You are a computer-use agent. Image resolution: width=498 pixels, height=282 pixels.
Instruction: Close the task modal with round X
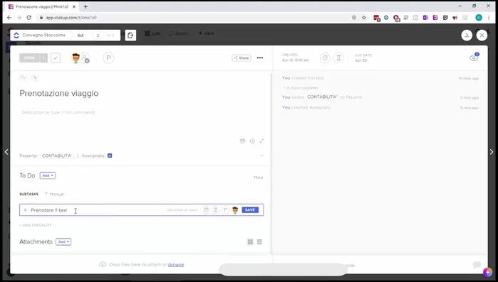482,35
